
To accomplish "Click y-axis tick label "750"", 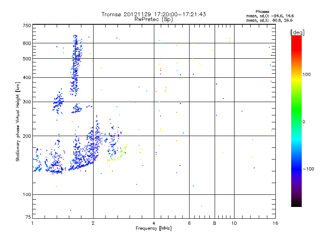I will [x=27, y=26].
